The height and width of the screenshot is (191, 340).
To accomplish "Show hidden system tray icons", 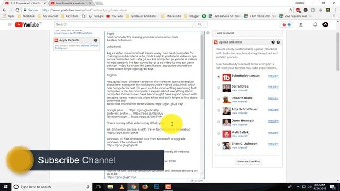I will pos(298,187).
